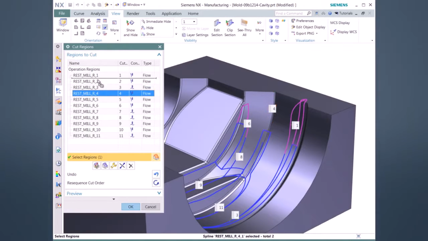Viewport: 428px width, 241px height.
Task: Open the Roles icon in resource bar
Action: click(58, 195)
